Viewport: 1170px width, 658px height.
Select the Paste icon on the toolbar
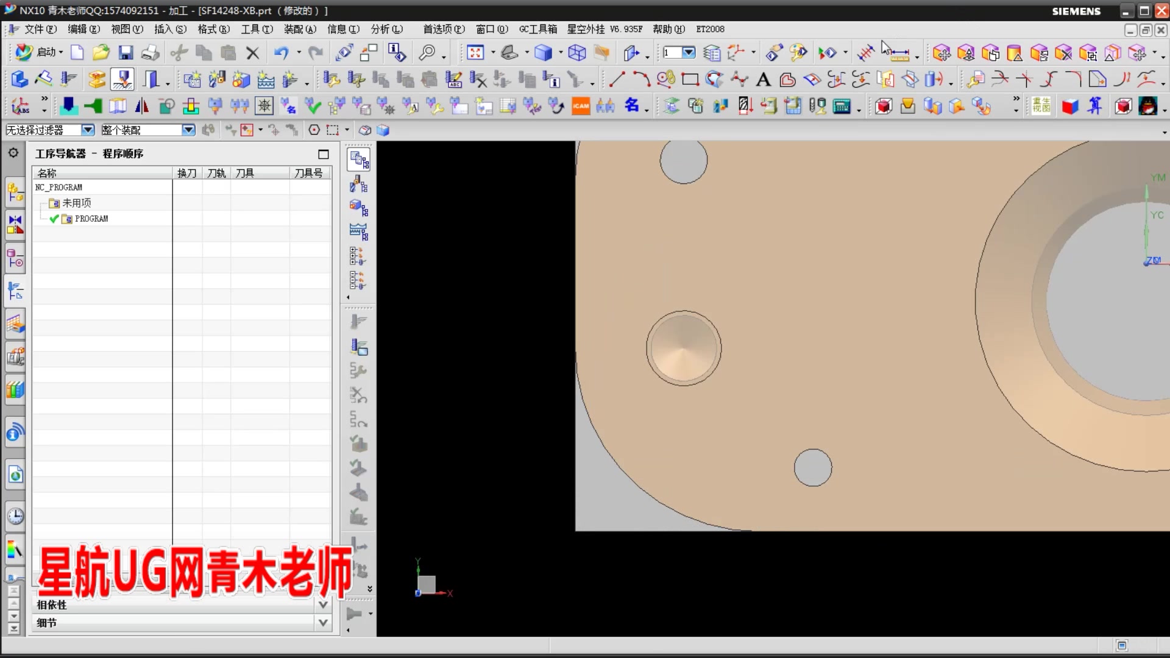pyautogui.click(x=227, y=52)
